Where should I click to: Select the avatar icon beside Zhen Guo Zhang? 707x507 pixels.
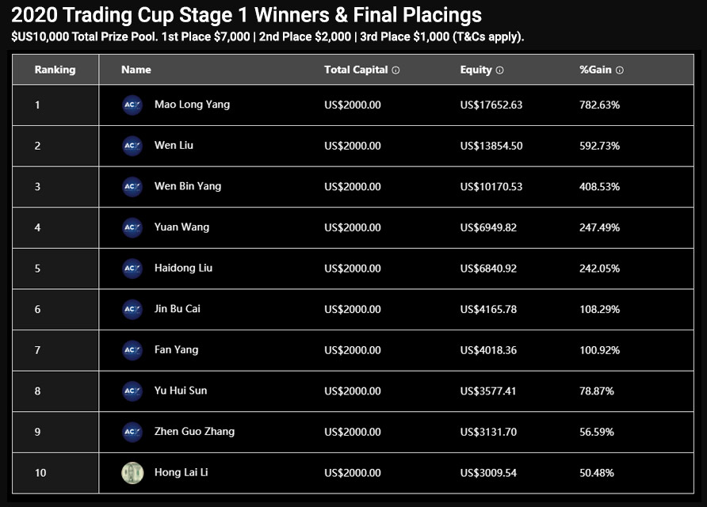click(x=132, y=432)
